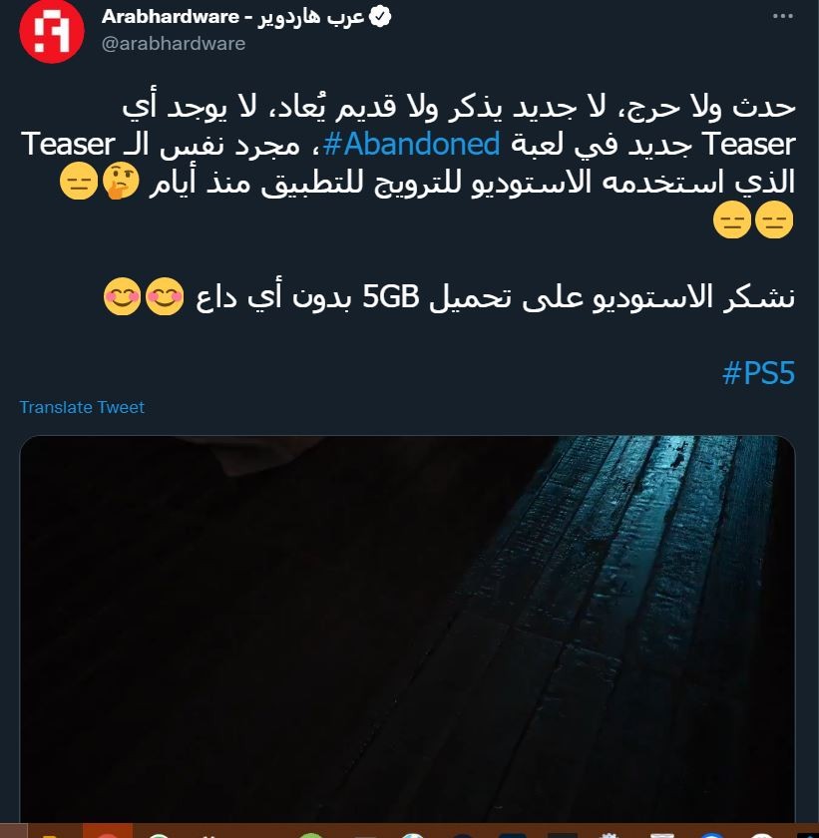The image size is (819, 838).
Task: Open the gear icon on the taskbar
Action: [608, 834]
